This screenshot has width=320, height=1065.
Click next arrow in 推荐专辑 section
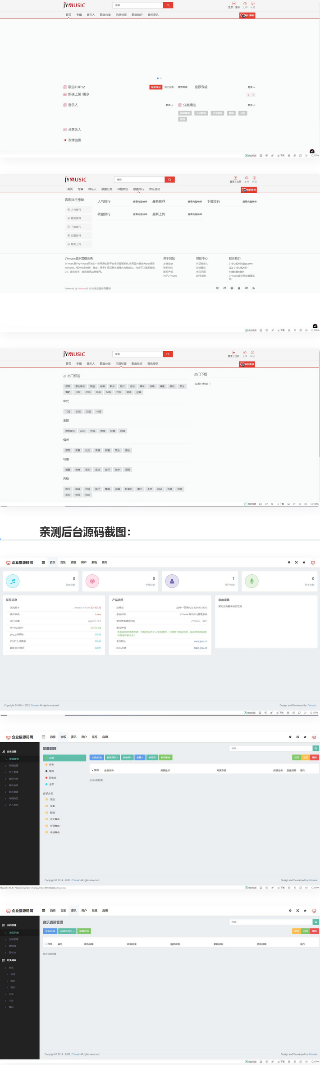pyautogui.click(x=253, y=95)
